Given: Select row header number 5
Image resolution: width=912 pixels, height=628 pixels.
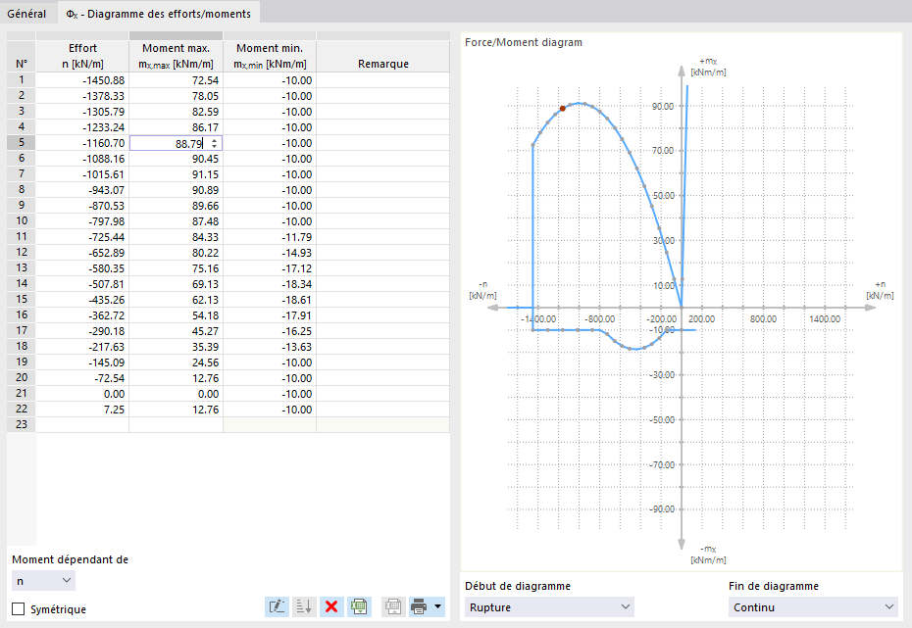Looking at the screenshot, I should [x=22, y=143].
